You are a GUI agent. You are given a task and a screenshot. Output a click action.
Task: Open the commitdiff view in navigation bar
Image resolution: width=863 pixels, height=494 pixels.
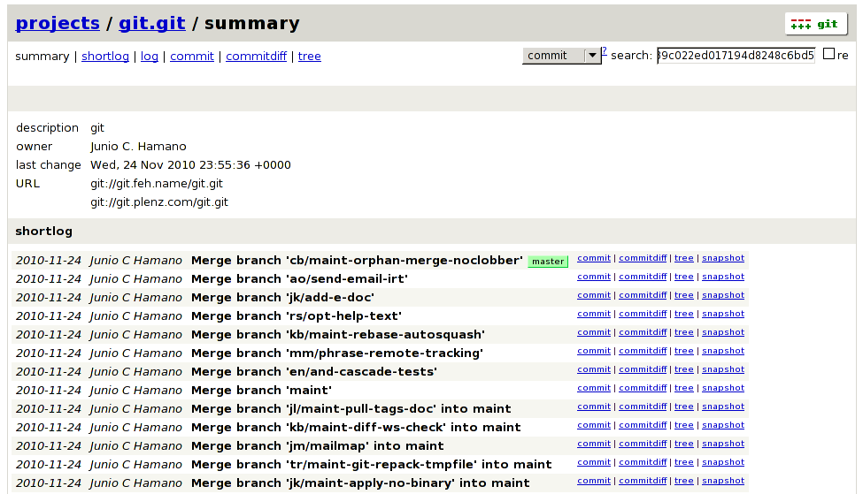pyautogui.click(x=256, y=56)
